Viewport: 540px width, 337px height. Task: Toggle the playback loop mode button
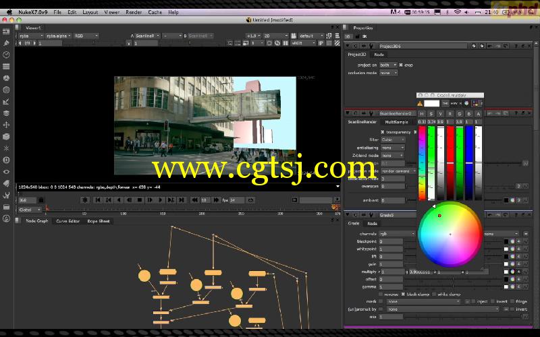pyautogui.click(x=250, y=200)
